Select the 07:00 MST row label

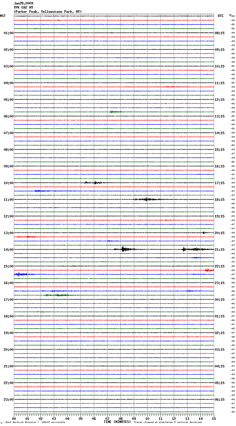coord(9,133)
